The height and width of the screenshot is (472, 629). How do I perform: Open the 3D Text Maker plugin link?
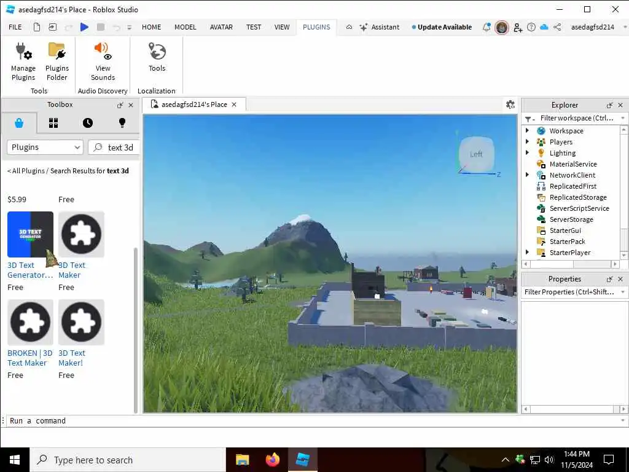72,270
